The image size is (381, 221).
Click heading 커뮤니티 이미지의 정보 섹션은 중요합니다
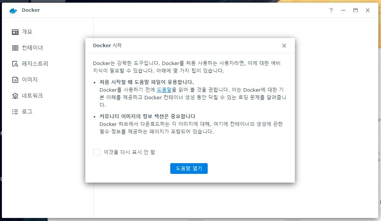coord(147,116)
